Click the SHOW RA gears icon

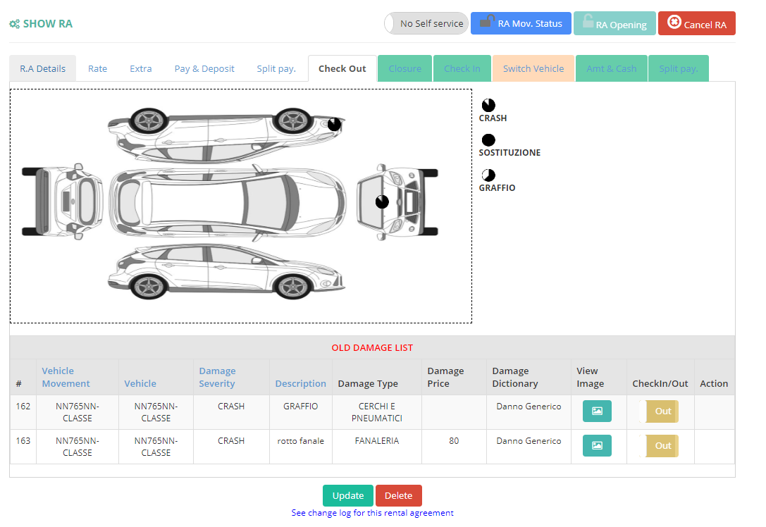tap(15, 24)
